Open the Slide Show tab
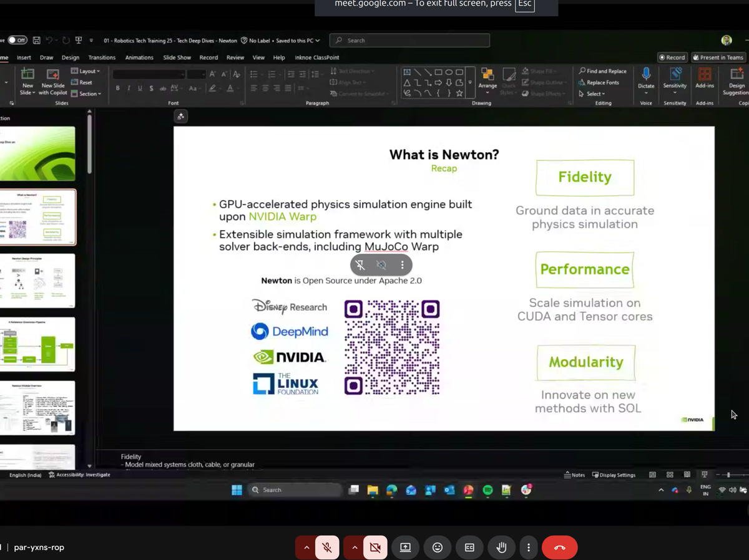The width and height of the screenshot is (749, 560). pos(177,57)
